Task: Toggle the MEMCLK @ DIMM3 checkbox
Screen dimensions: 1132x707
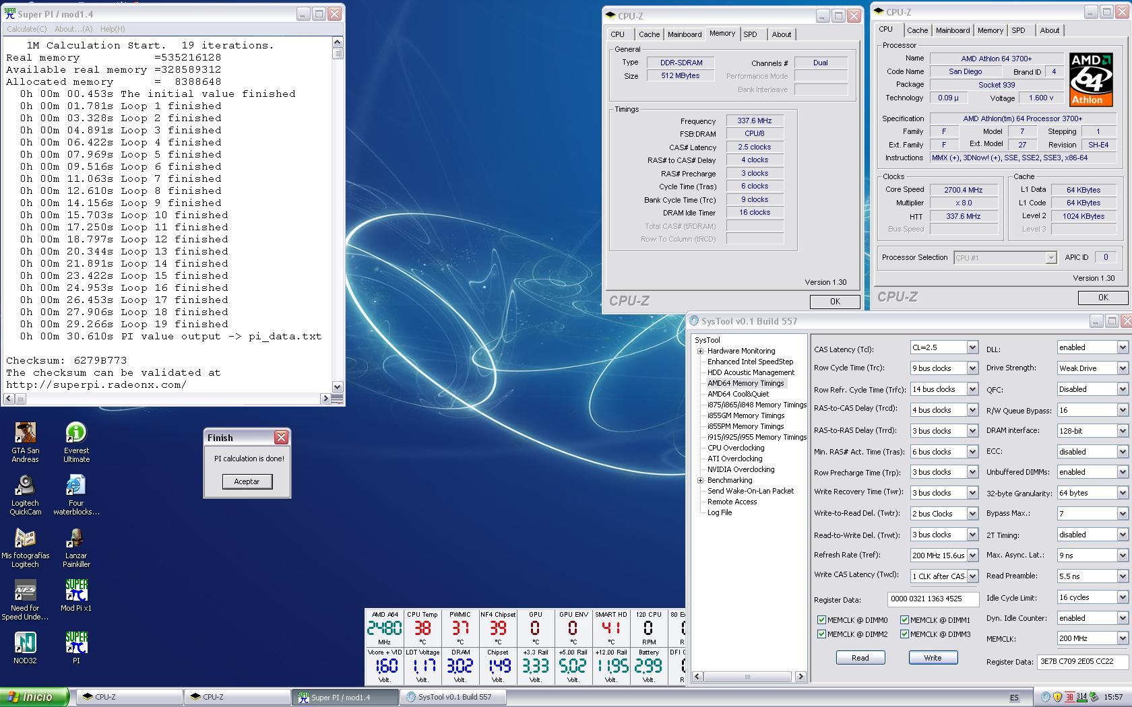Action: tap(904, 634)
